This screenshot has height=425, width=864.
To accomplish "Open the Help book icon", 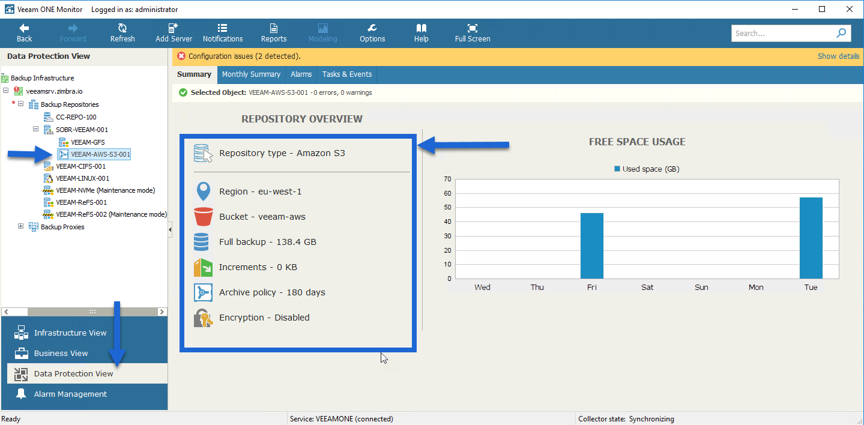I will (x=421, y=28).
